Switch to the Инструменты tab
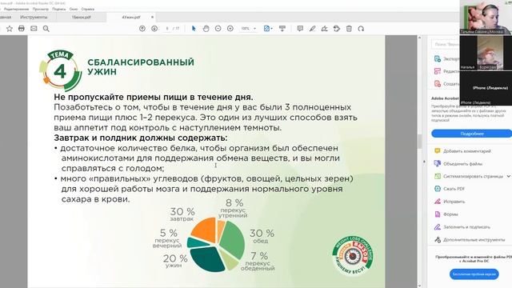The image size is (512, 288). [x=34, y=17]
